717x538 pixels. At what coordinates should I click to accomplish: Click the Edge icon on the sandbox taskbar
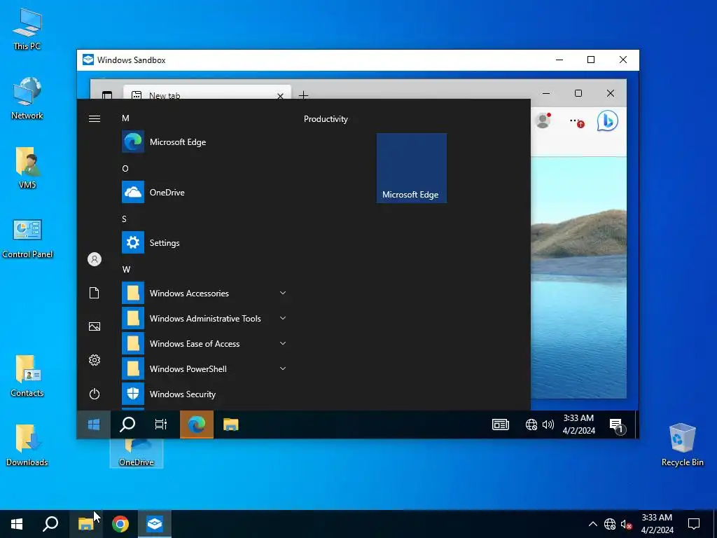197,425
